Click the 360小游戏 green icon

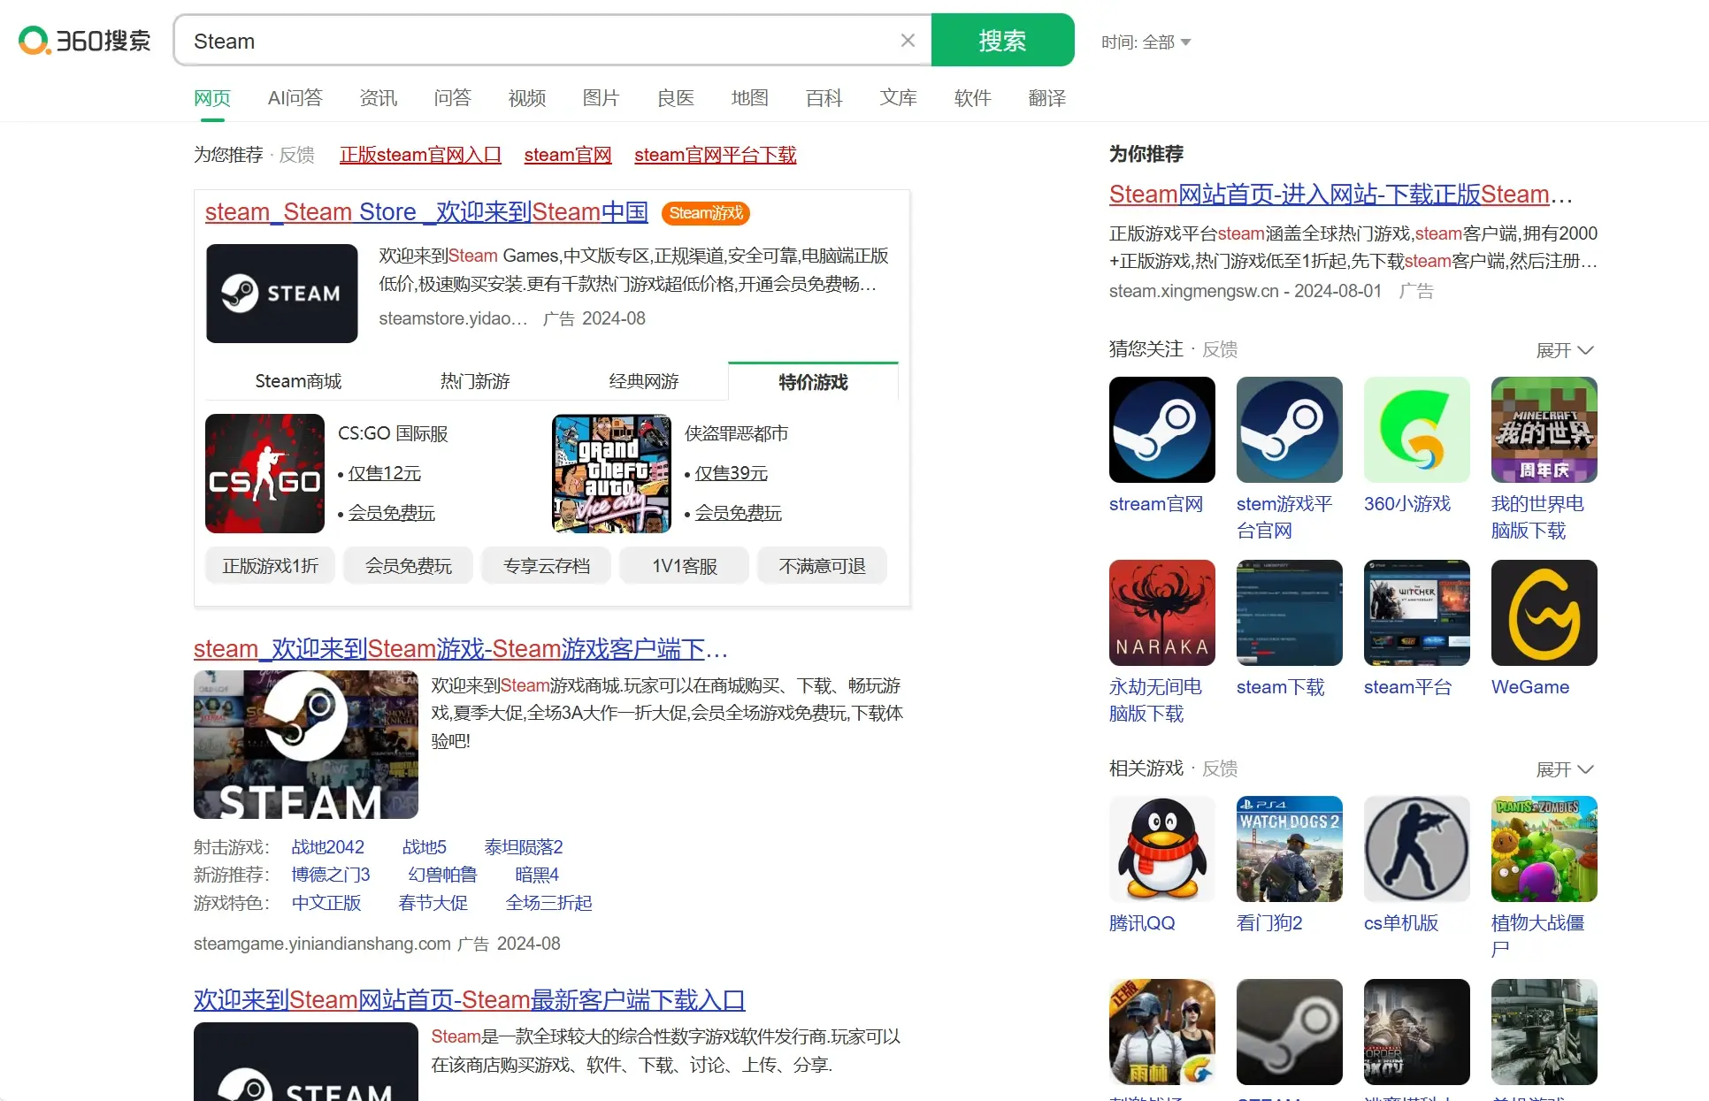coord(1417,430)
